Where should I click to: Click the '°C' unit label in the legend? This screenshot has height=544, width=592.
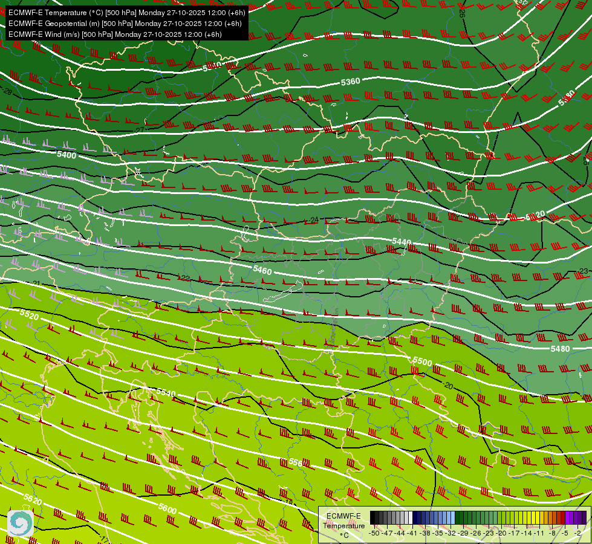pyautogui.click(x=344, y=535)
